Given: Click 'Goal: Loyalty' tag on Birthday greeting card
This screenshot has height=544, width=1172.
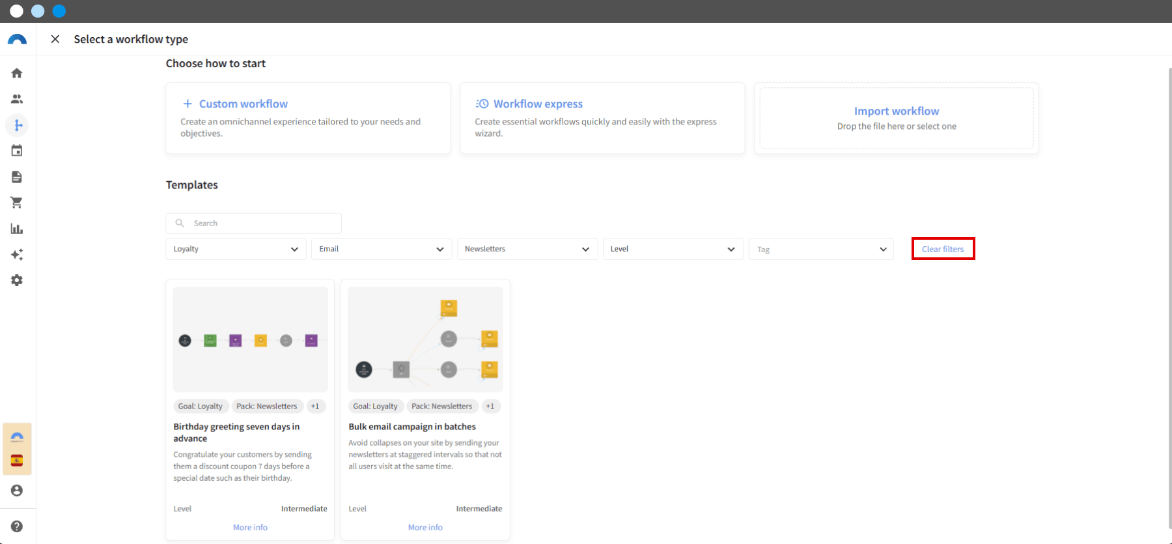Looking at the screenshot, I should (x=201, y=406).
